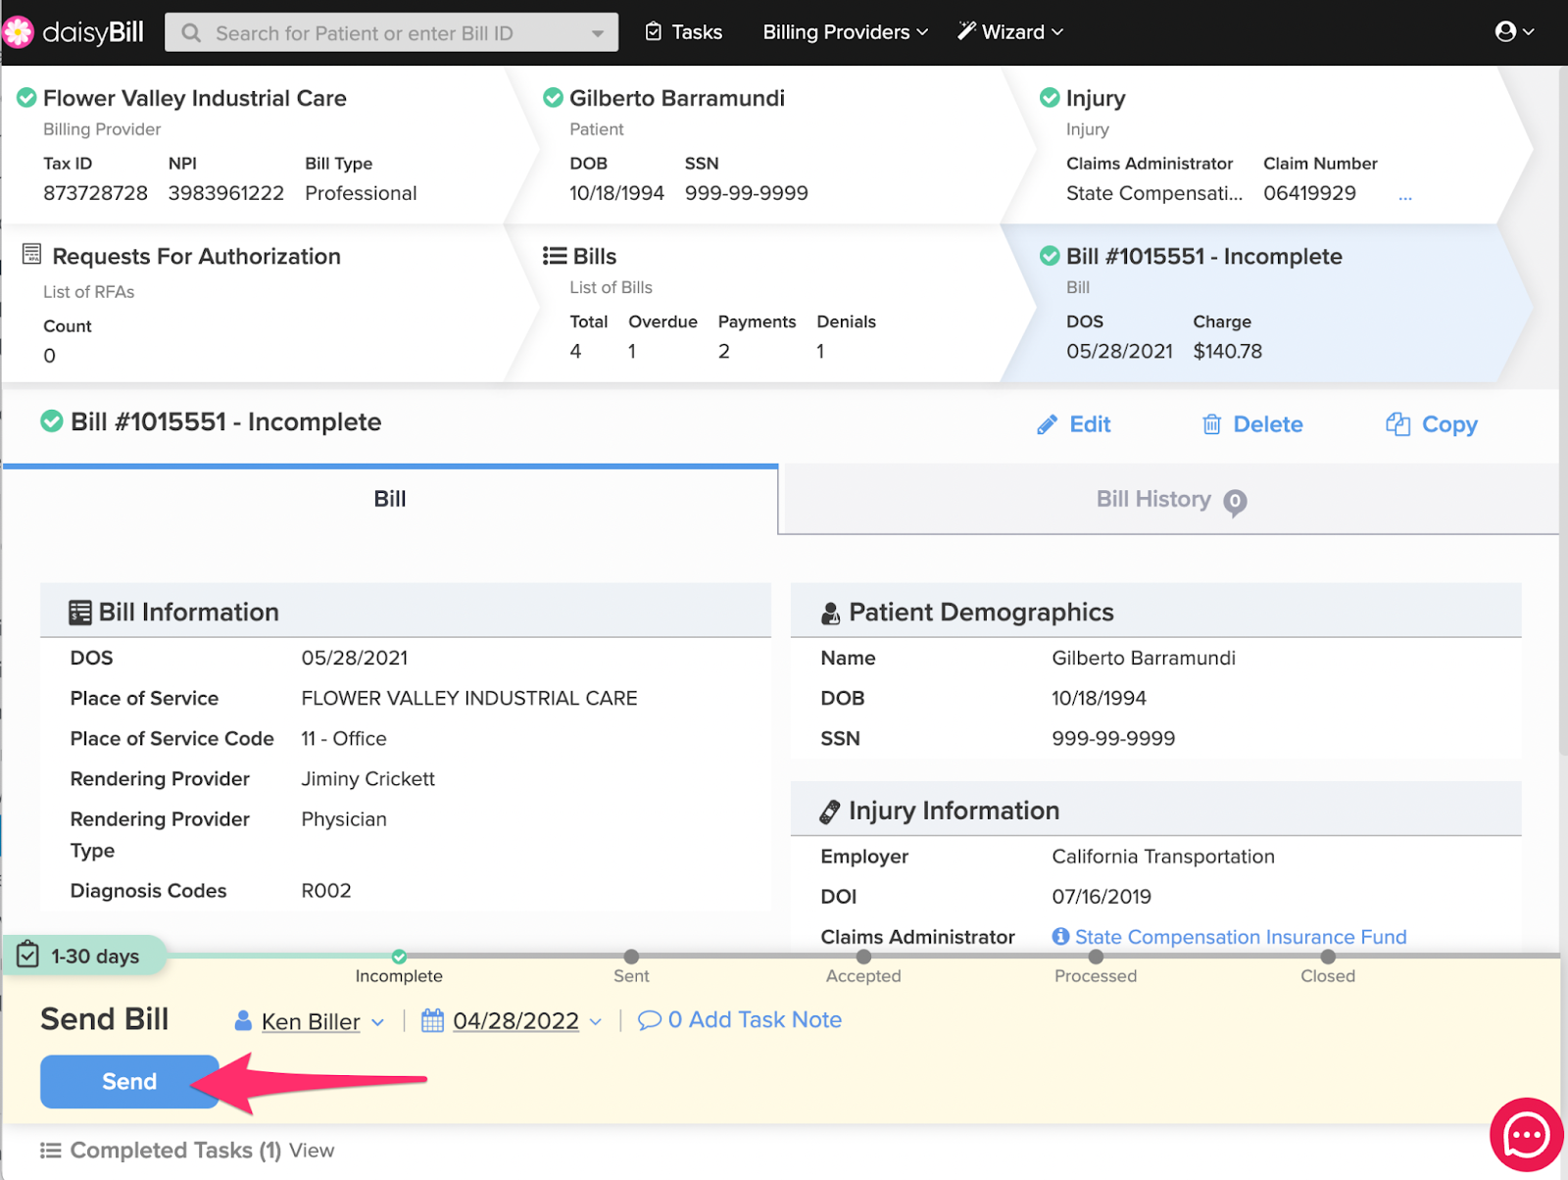This screenshot has height=1180, width=1568.
Task: Click green check beside Flower Valley Industrial Care
Action: coord(27,98)
